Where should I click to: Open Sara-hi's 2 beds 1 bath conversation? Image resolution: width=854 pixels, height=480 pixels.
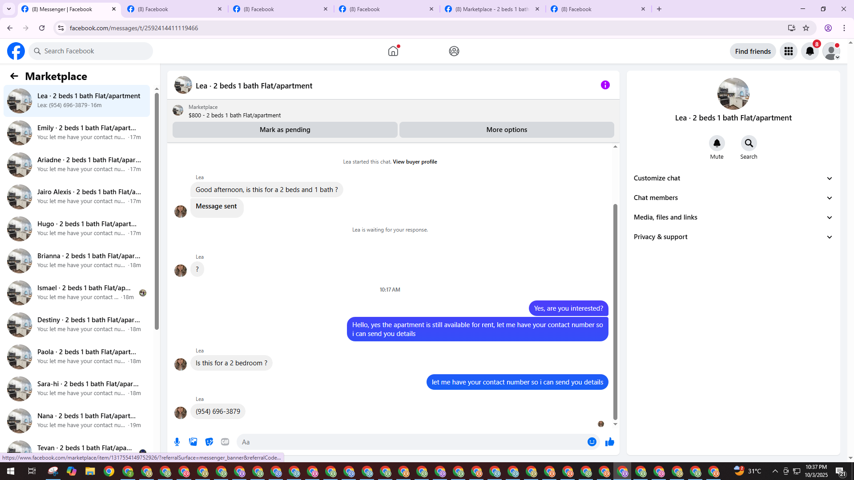[77, 388]
